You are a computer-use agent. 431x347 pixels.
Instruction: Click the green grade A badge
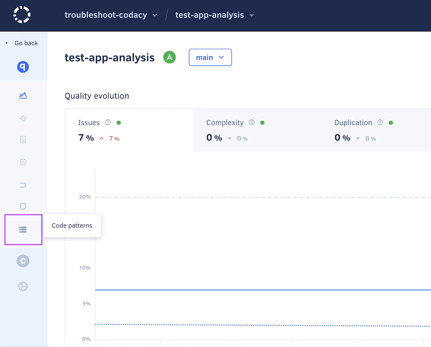pos(169,57)
